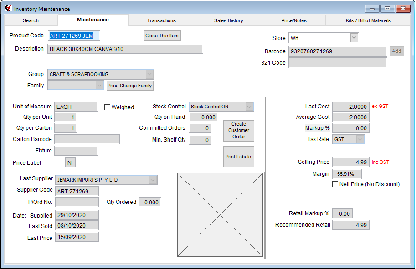Open the Transactions tab

coord(161,20)
